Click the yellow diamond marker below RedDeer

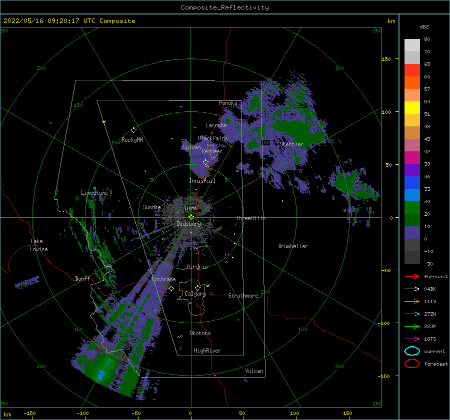pos(206,162)
